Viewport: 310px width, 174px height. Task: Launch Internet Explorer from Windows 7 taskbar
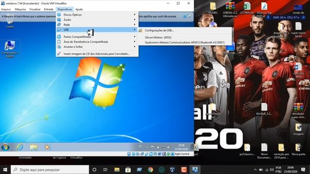(19, 147)
